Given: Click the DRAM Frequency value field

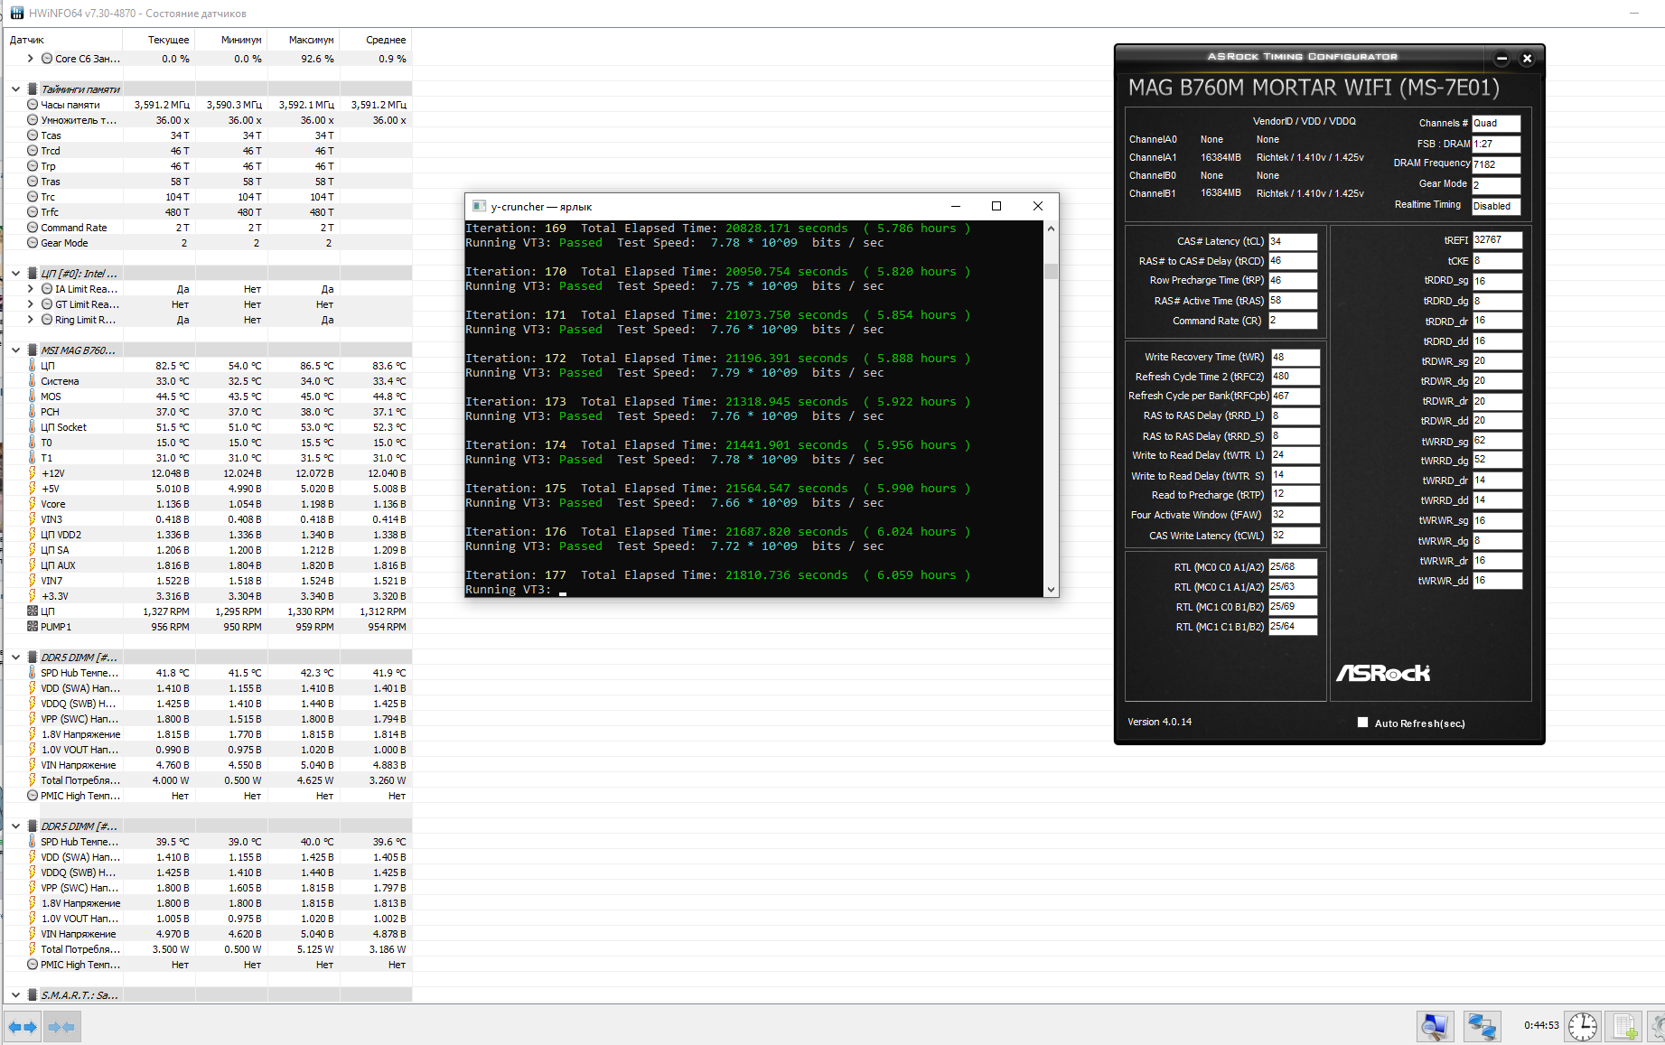Looking at the screenshot, I should coord(1496,164).
